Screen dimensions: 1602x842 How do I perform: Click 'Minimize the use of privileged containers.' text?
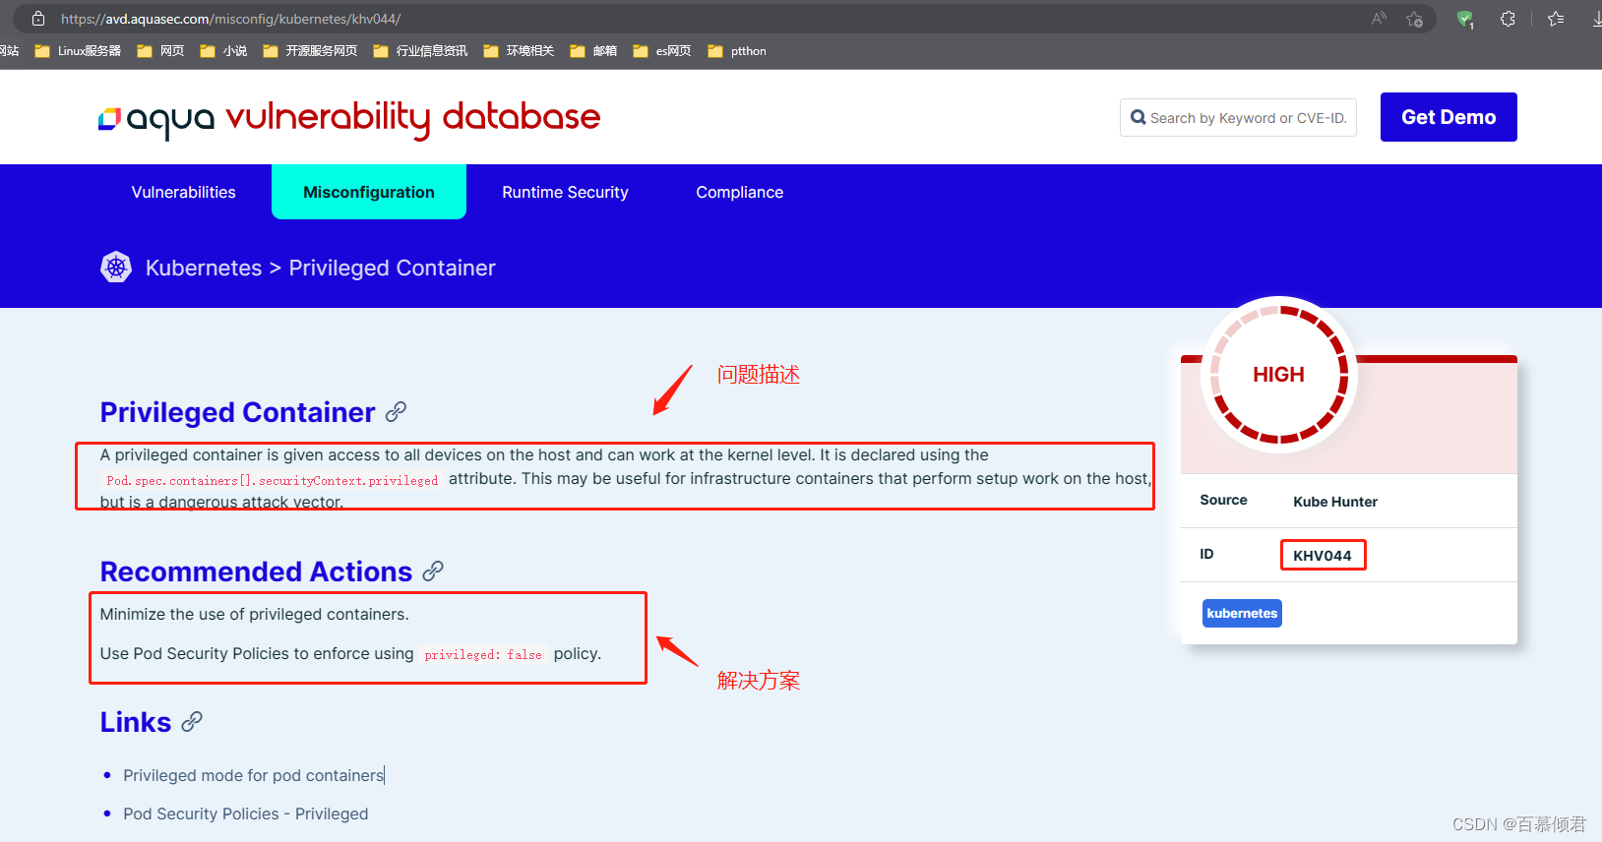(x=255, y=614)
